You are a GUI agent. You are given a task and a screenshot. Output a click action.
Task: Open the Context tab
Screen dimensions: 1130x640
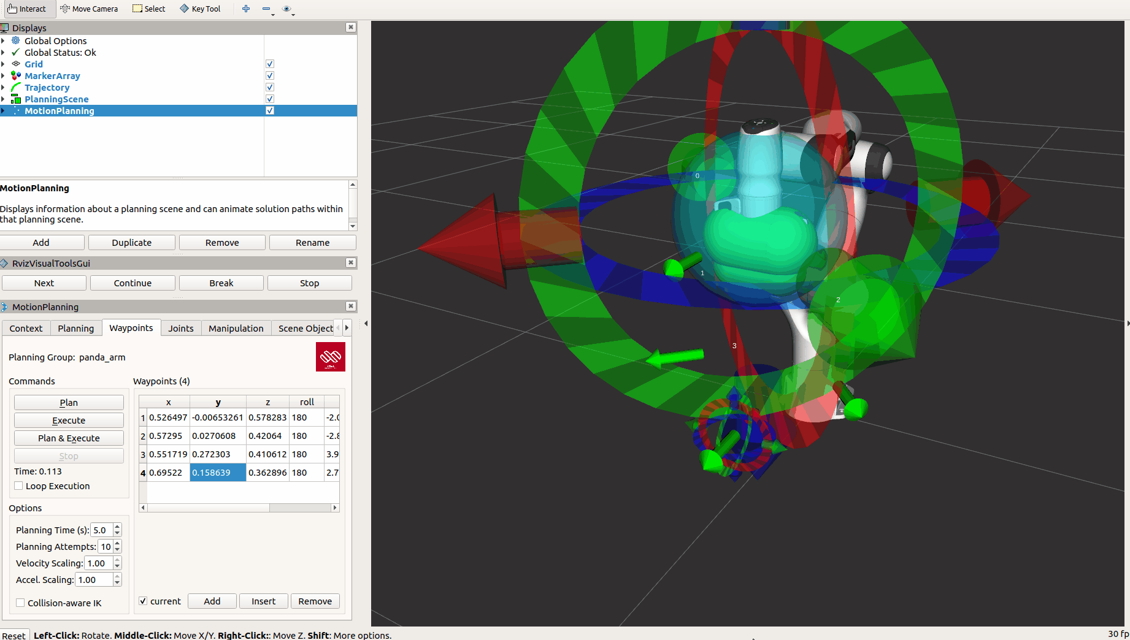[26, 328]
